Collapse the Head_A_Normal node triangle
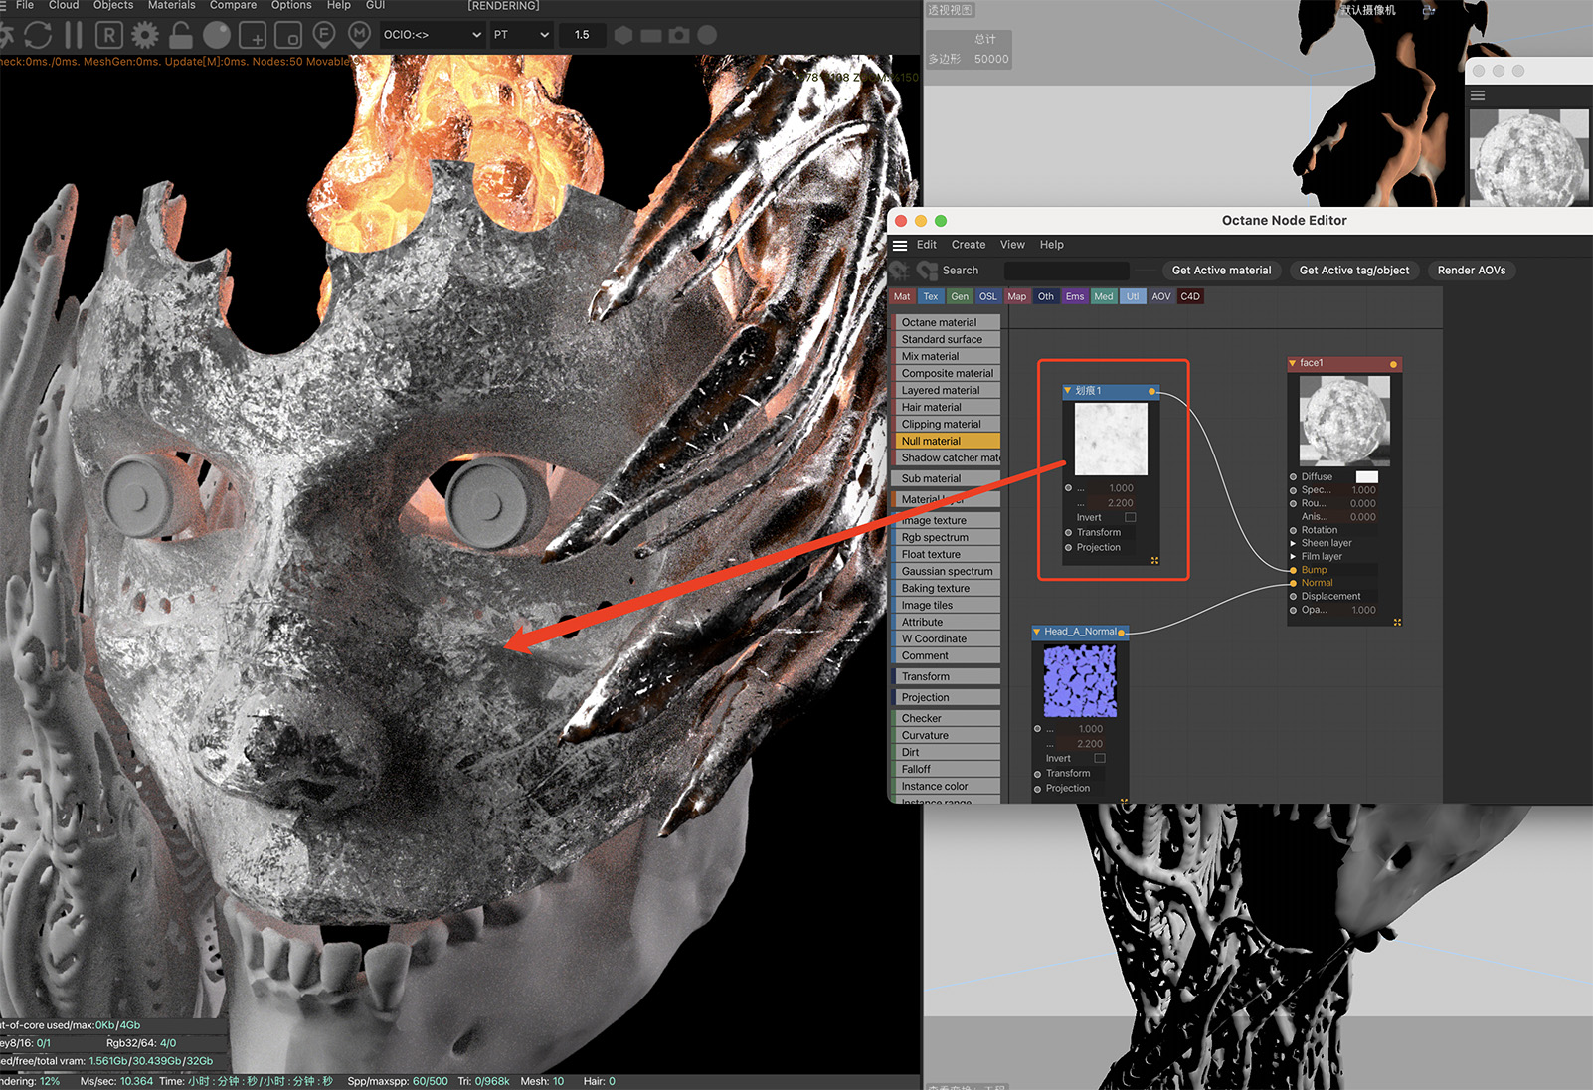Screen dimensions: 1593x1090 click(1037, 632)
